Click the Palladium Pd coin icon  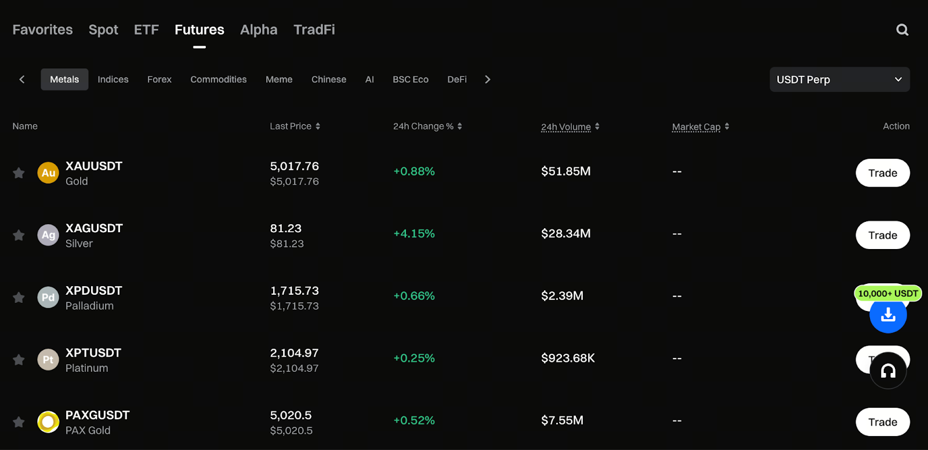pyautogui.click(x=48, y=298)
